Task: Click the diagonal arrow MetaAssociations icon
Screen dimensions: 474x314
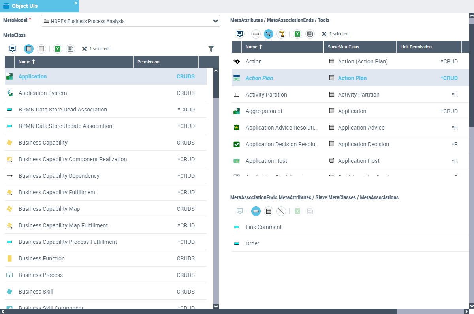Action: (281, 211)
